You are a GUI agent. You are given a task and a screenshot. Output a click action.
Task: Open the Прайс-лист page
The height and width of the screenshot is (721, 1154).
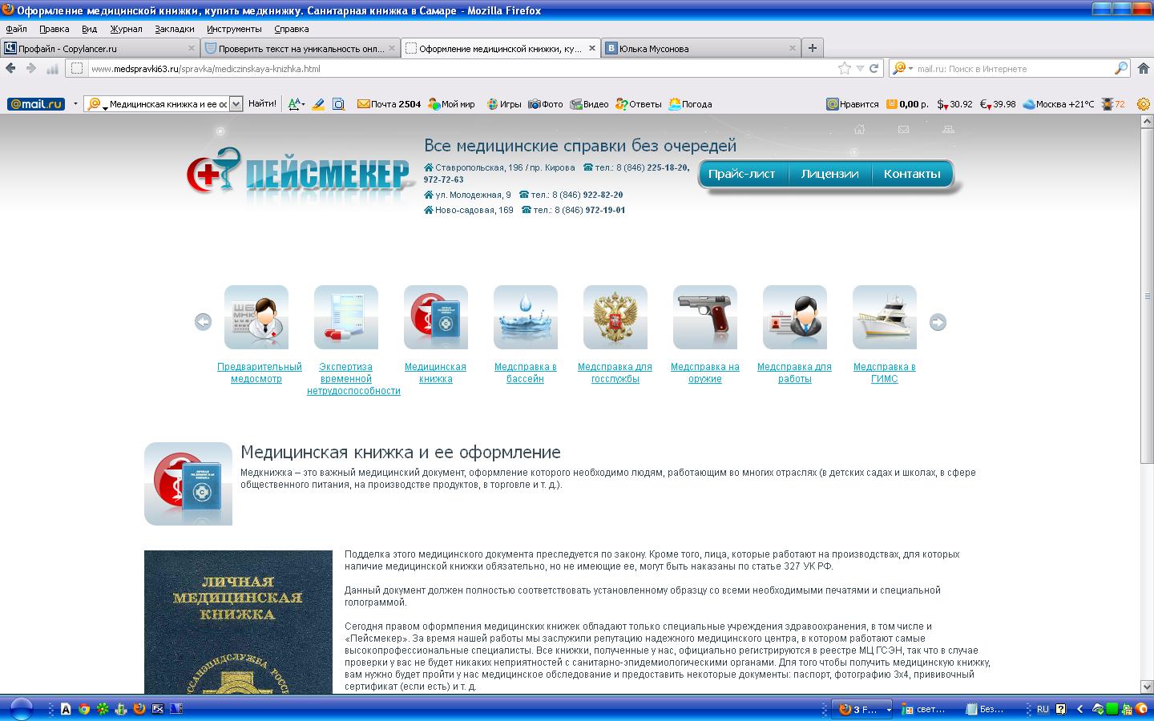[742, 174]
